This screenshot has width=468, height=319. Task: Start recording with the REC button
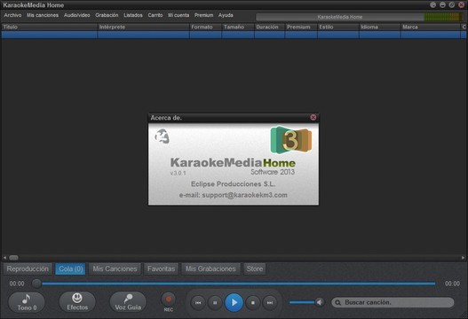169,300
